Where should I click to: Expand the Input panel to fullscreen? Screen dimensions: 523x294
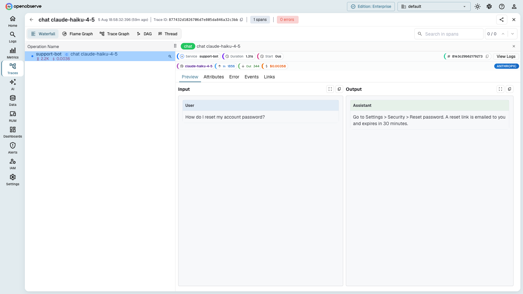coord(330,89)
